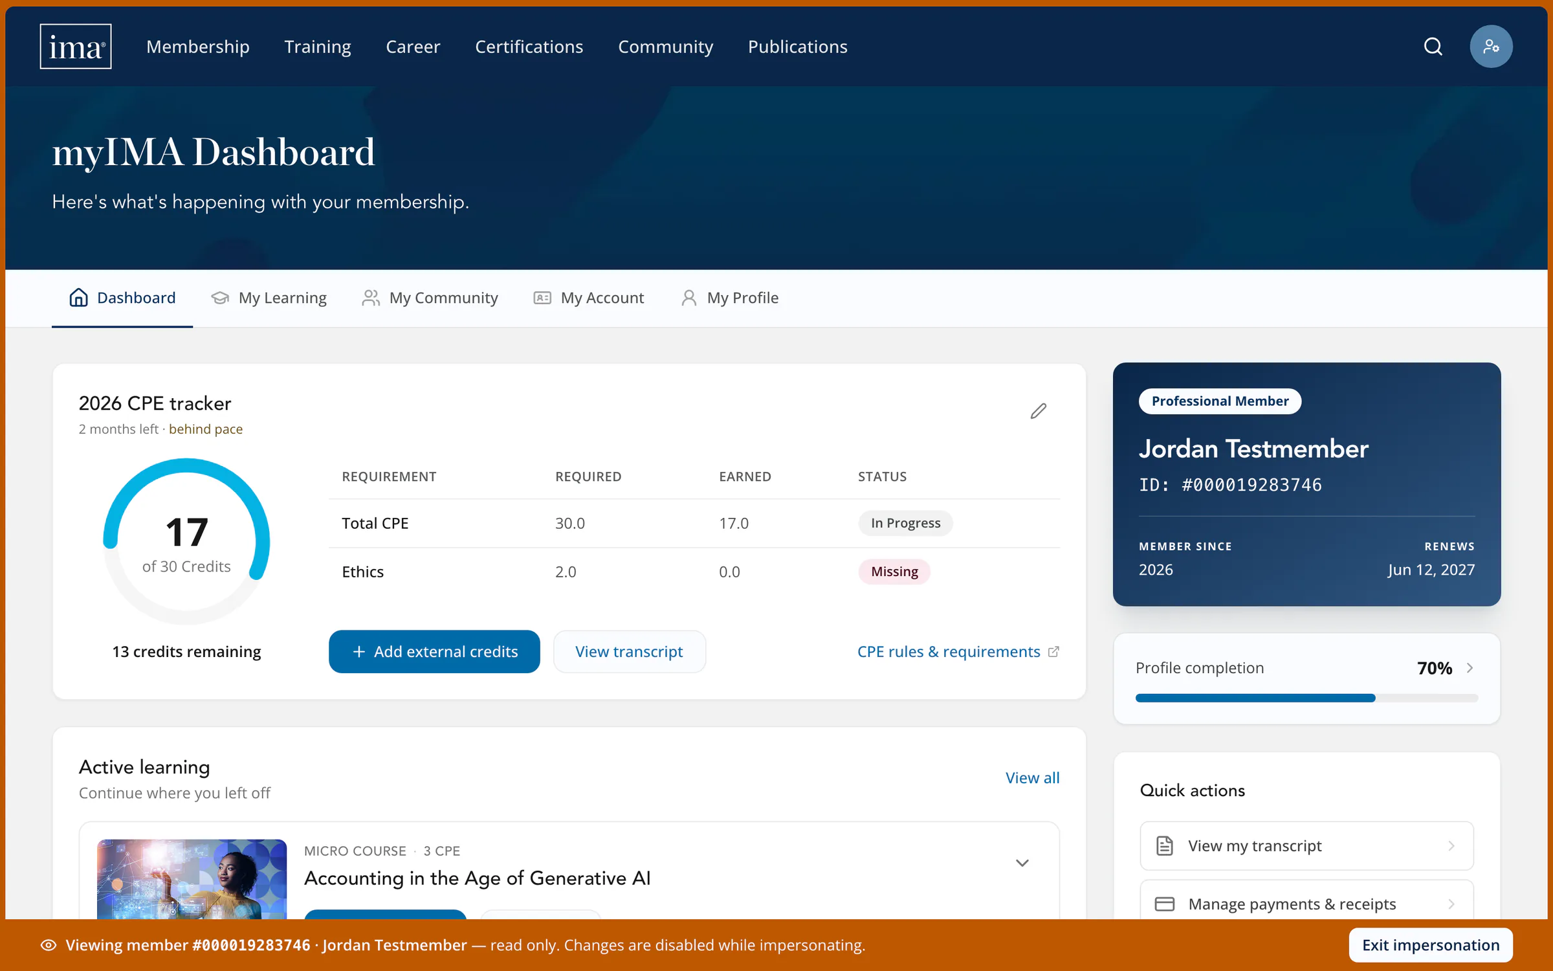This screenshot has width=1553, height=971.
Task: Click chevron on View my transcript row
Action: point(1451,846)
